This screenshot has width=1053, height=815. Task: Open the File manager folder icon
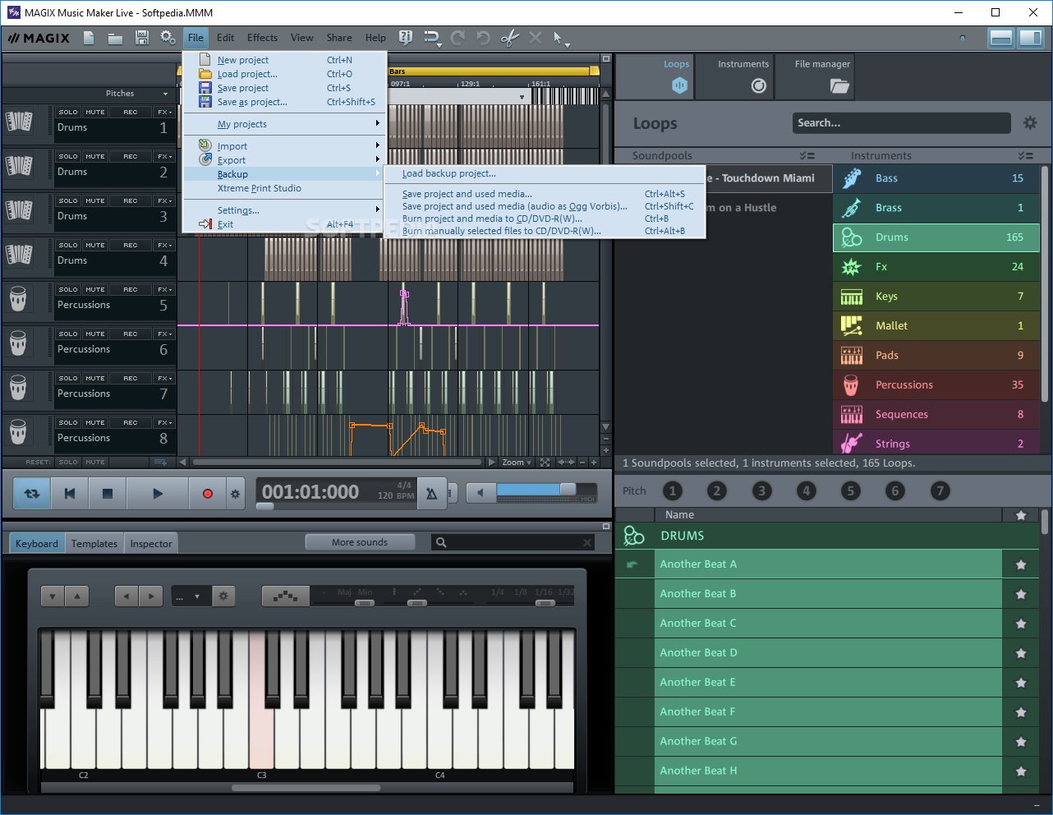pyautogui.click(x=839, y=85)
